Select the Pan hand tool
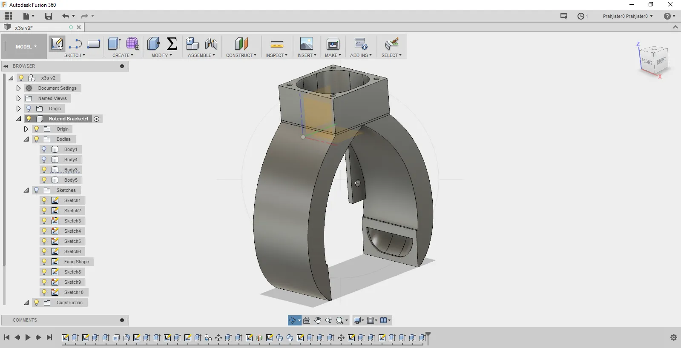681x348 pixels. coord(318,320)
